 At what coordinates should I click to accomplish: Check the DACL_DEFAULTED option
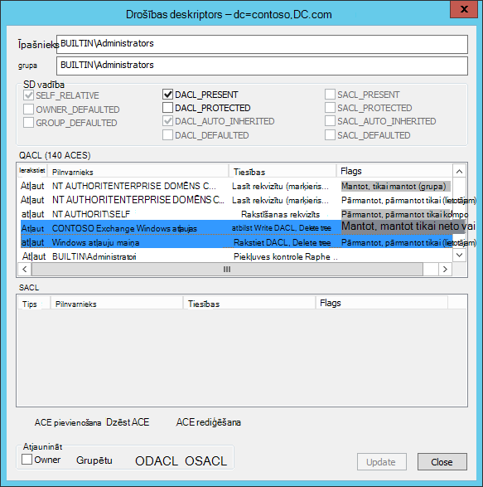click(x=167, y=135)
